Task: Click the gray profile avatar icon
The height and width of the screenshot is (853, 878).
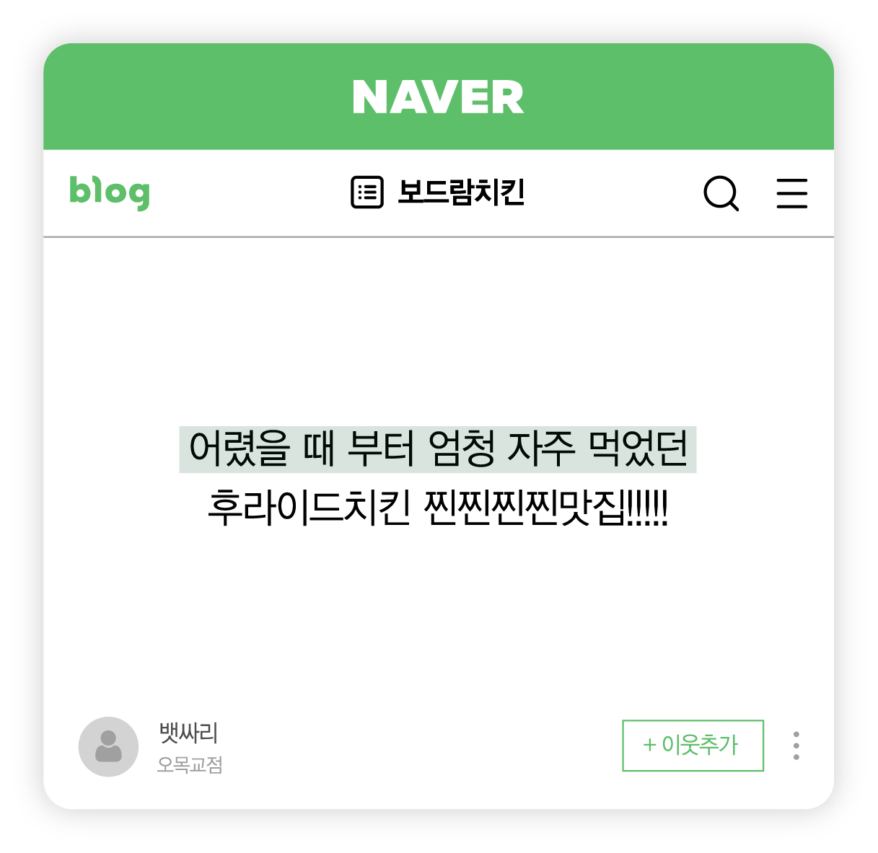Action: (x=108, y=747)
